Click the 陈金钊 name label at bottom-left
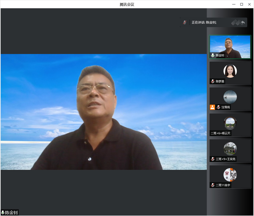This screenshot has height=216, width=254. point(11,213)
